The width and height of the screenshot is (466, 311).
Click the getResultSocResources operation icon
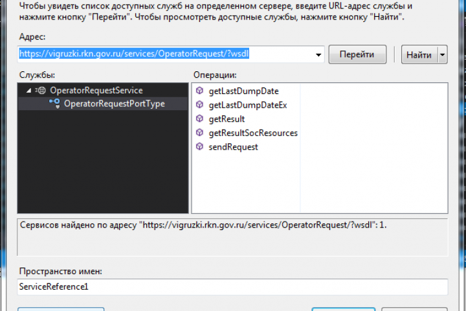coord(200,132)
